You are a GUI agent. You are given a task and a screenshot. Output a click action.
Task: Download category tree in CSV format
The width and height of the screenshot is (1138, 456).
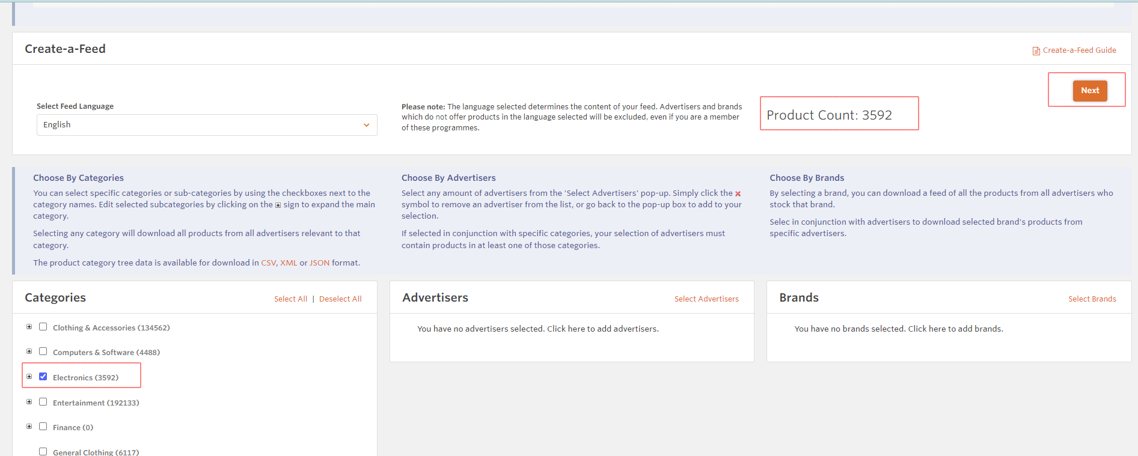coord(268,263)
